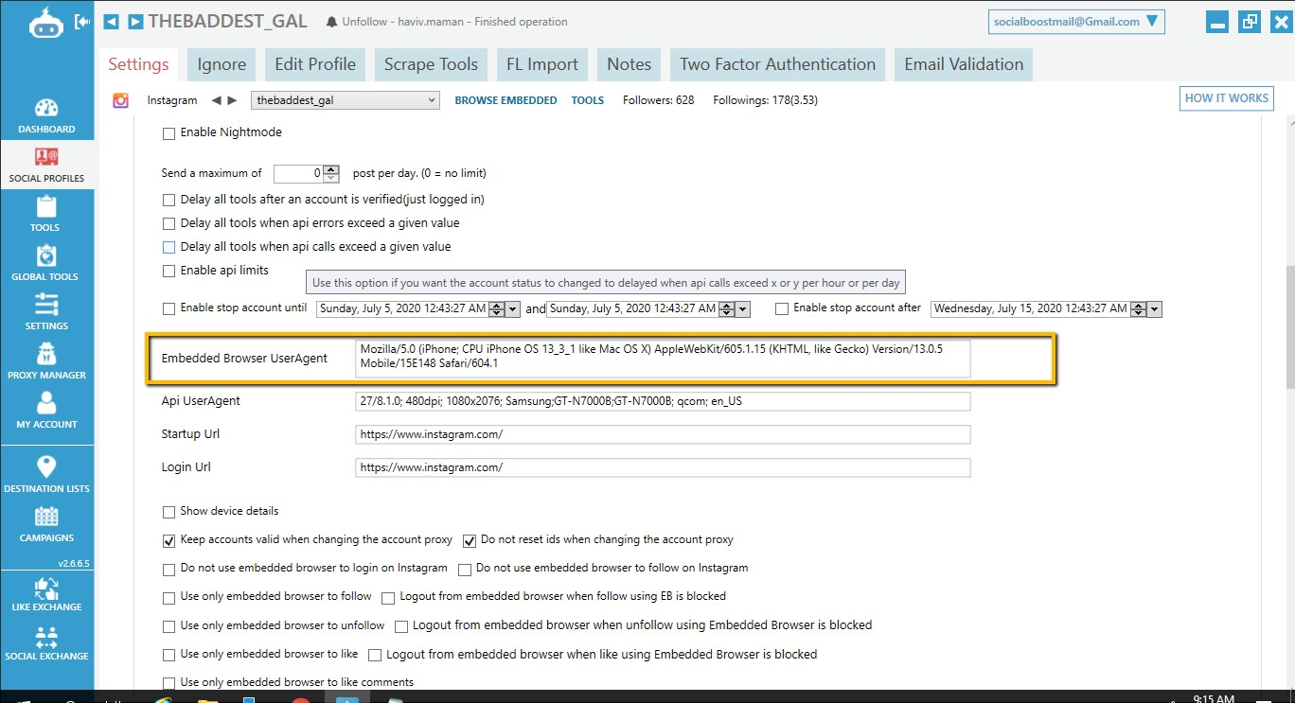The height and width of the screenshot is (703, 1295).
Task: Select the Settings tab
Action: [138, 64]
